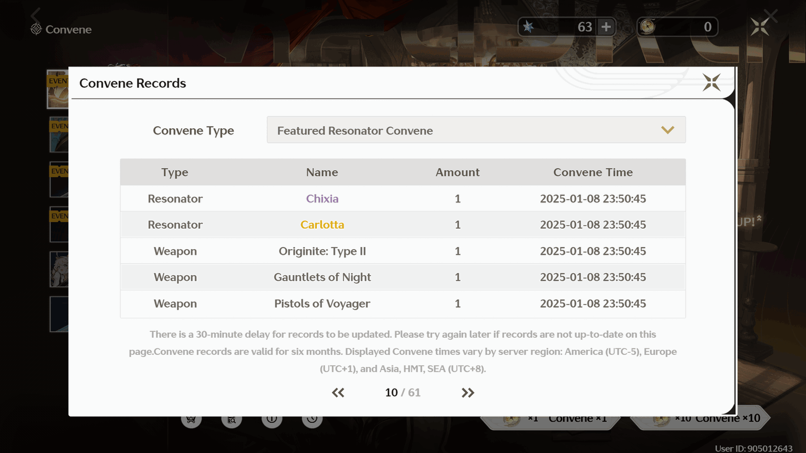The image size is (806, 453).
Task: Click the tide coin currency icon
Action: click(x=648, y=26)
